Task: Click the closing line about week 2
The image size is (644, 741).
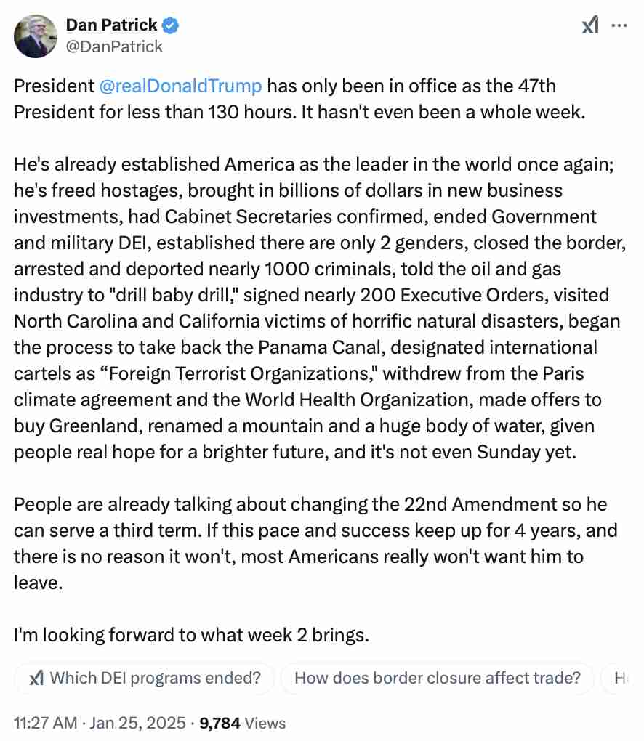Action: (x=192, y=635)
